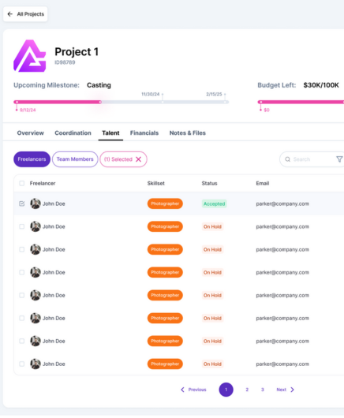
Task: Click the milestone progress bar handle
Action: (100, 102)
